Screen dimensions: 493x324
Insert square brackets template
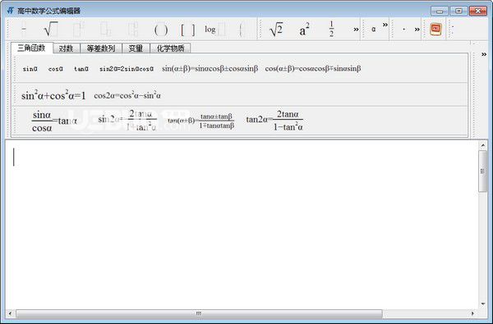pos(187,30)
